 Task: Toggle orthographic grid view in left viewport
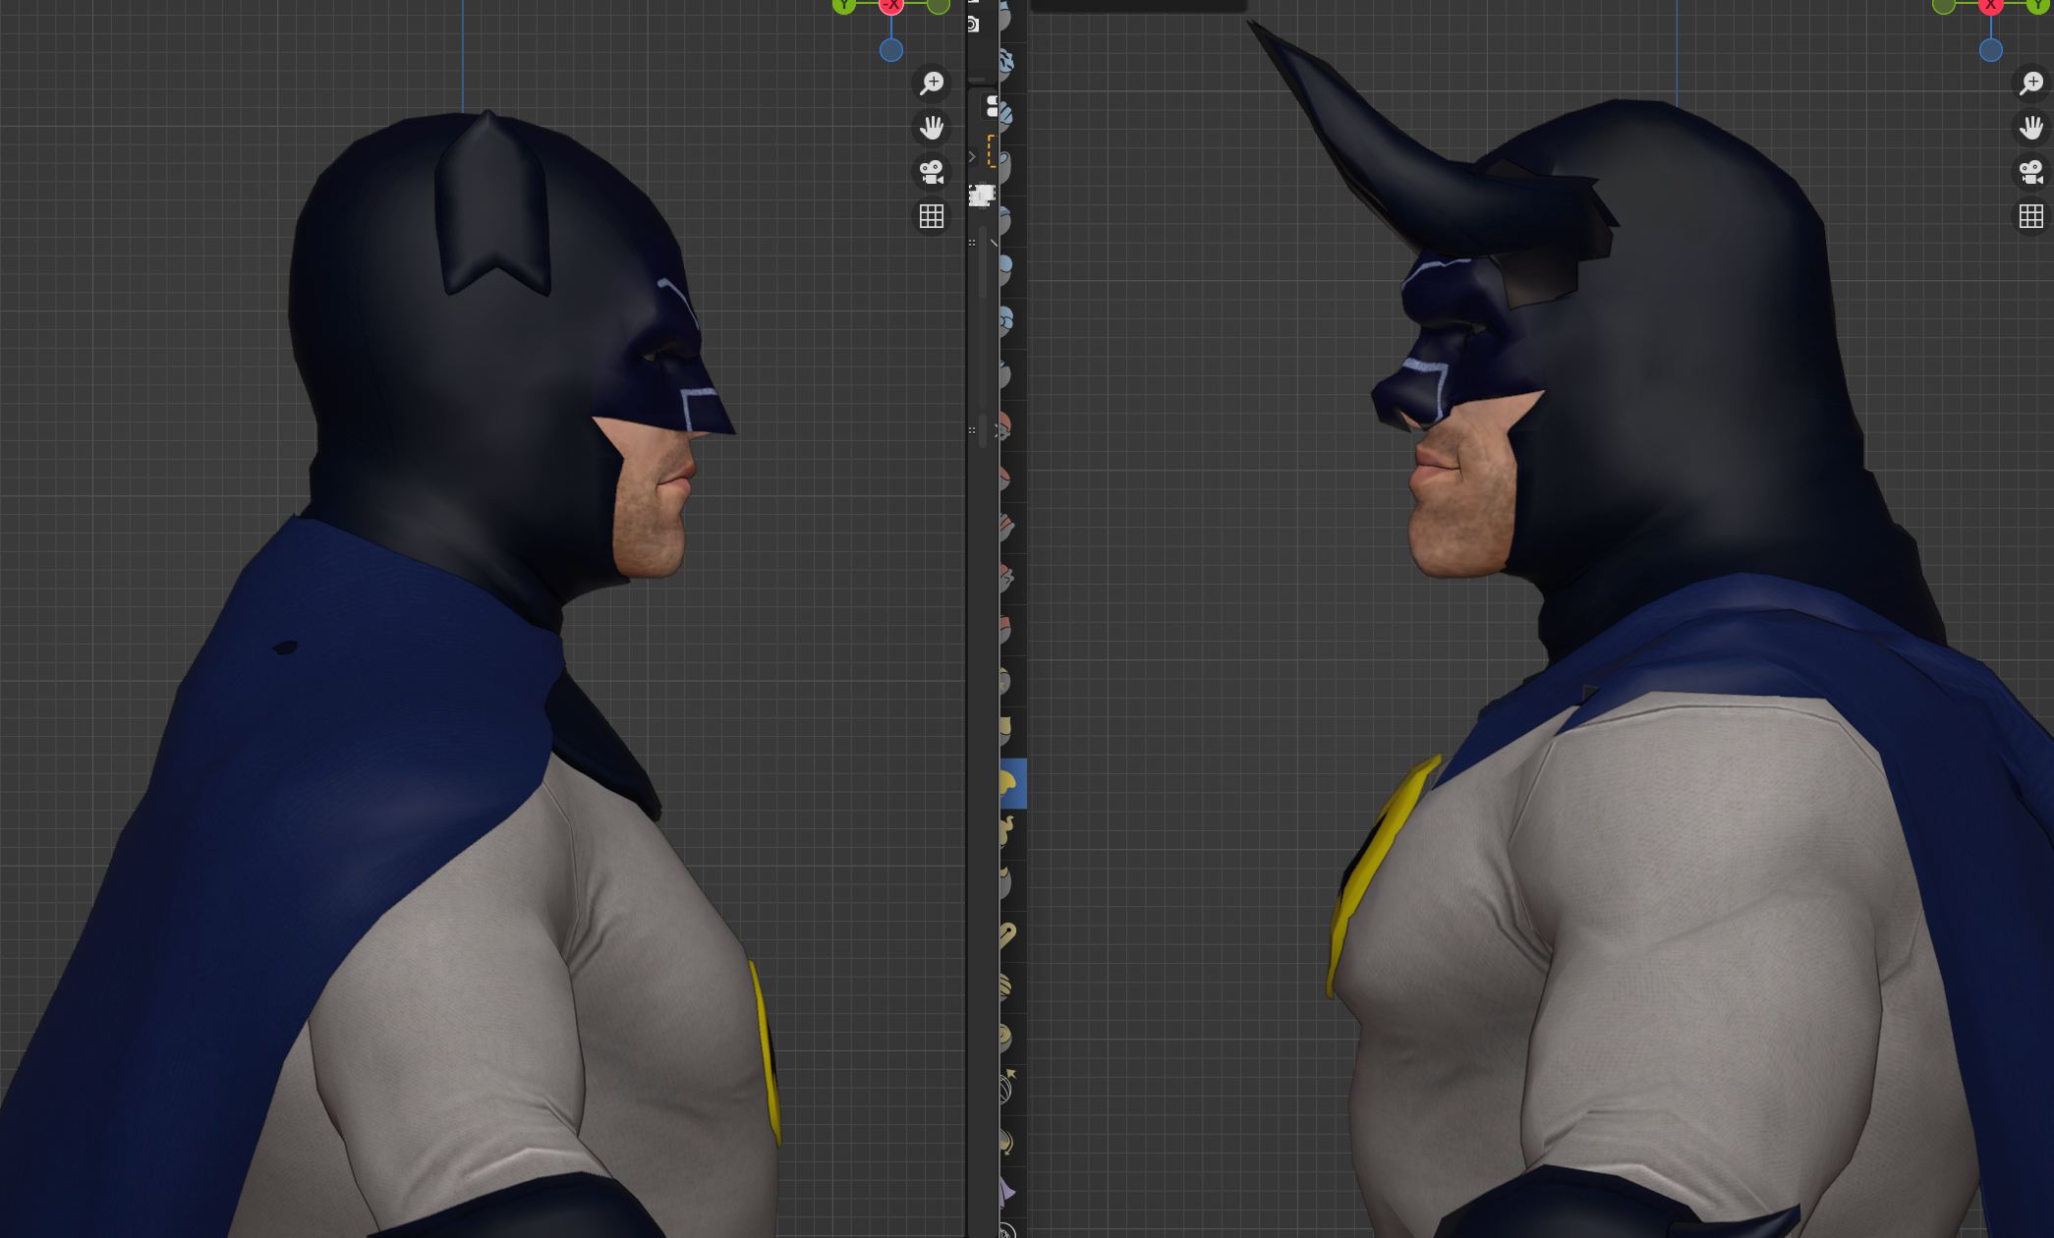931,216
